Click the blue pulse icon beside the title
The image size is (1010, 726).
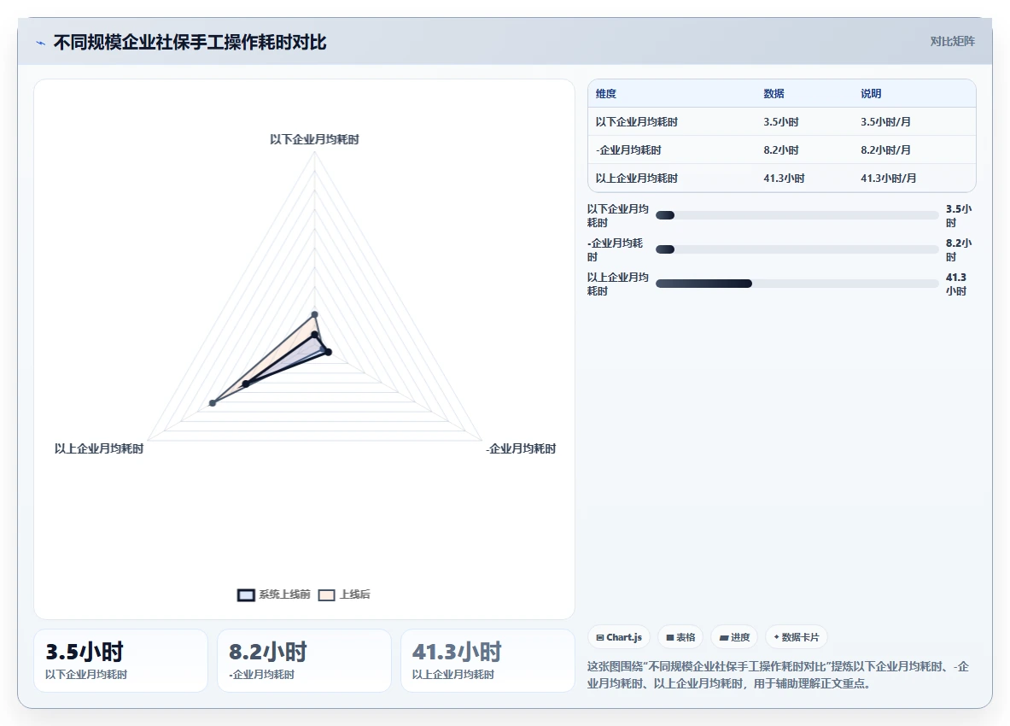point(41,44)
